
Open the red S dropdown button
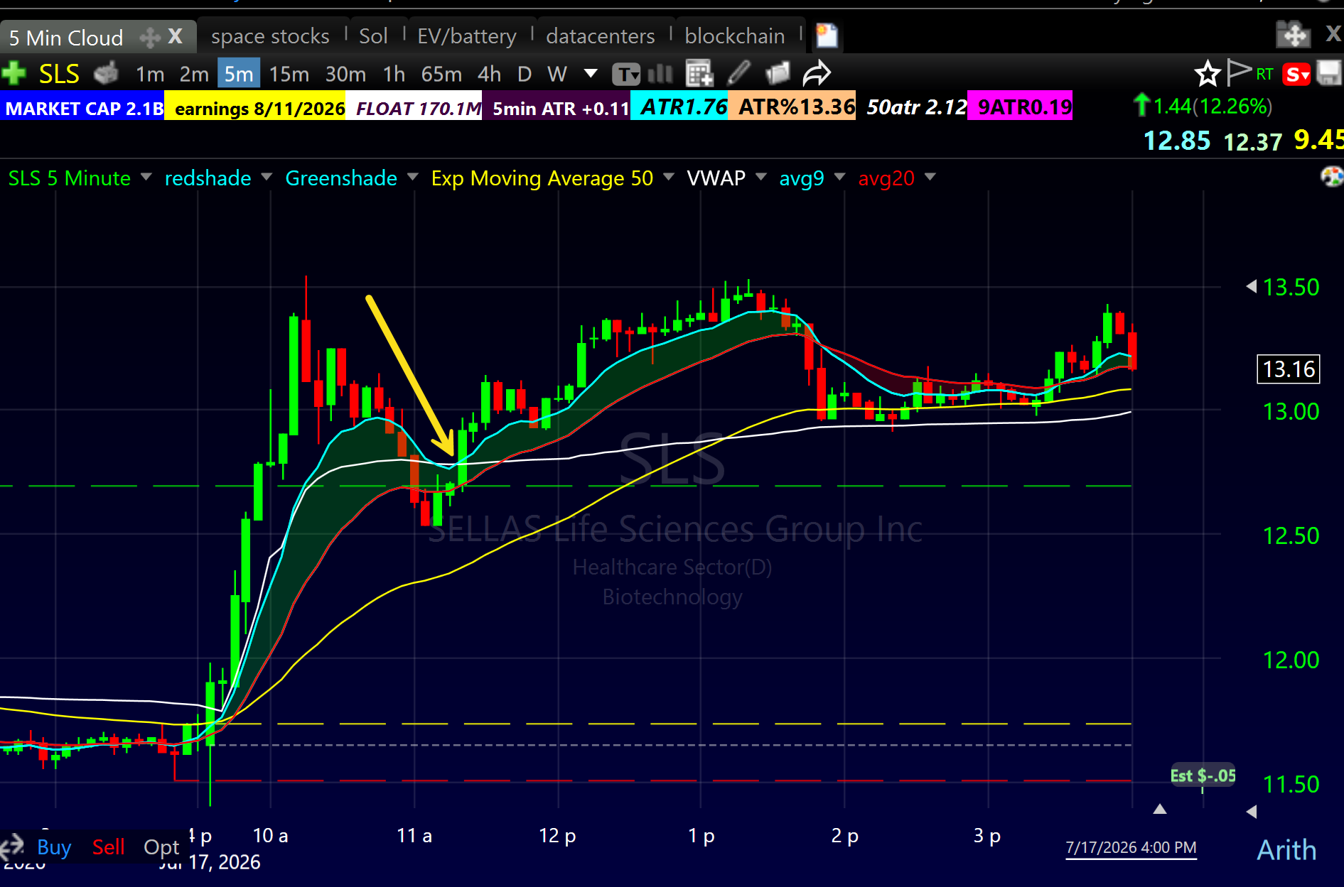(x=1296, y=74)
